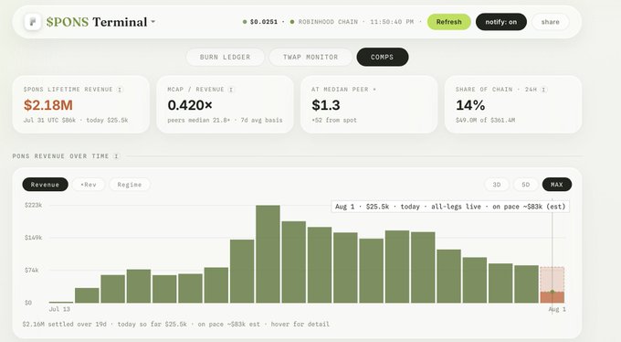Click the chart footer '$2.16M settled over 19d'

point(65,324)
